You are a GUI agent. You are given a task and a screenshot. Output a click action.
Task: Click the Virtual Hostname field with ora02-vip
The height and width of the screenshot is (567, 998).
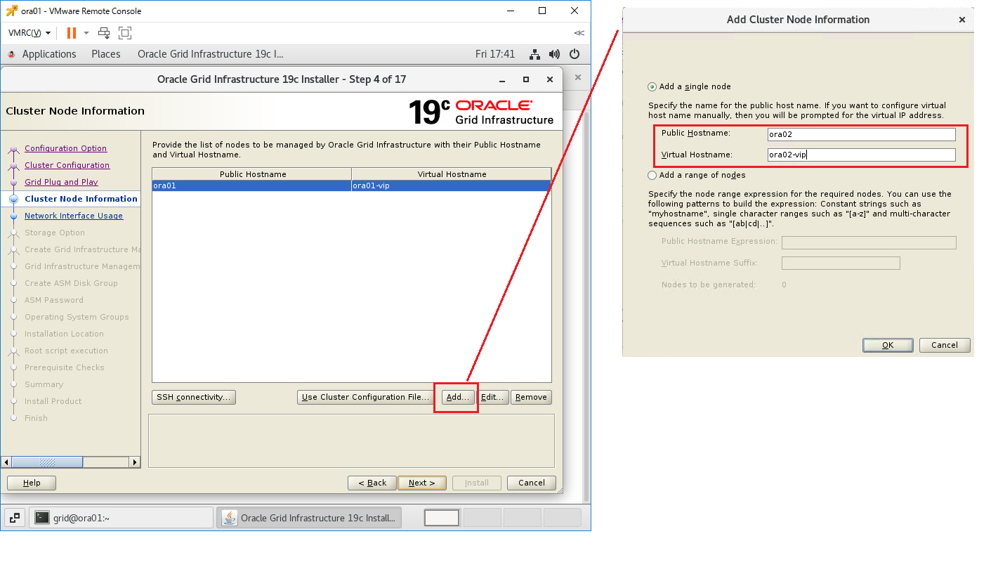click(x=862, y=155)
